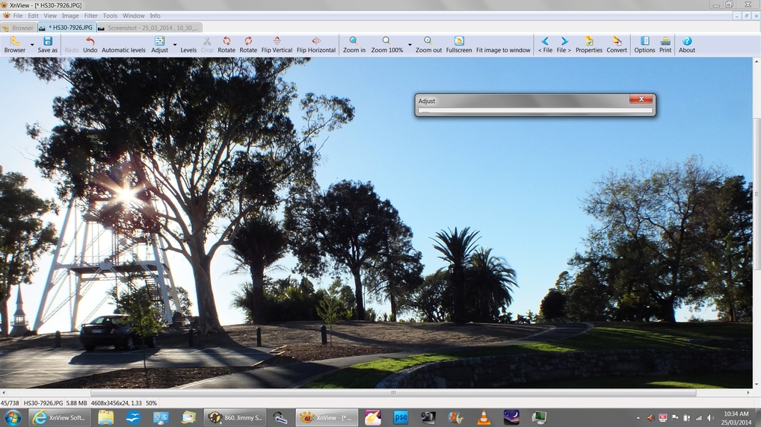Flip the image horizontally
761x427 pixels.
pos(315,45)
